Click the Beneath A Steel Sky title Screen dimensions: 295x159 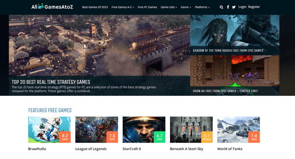coord(187,149)
